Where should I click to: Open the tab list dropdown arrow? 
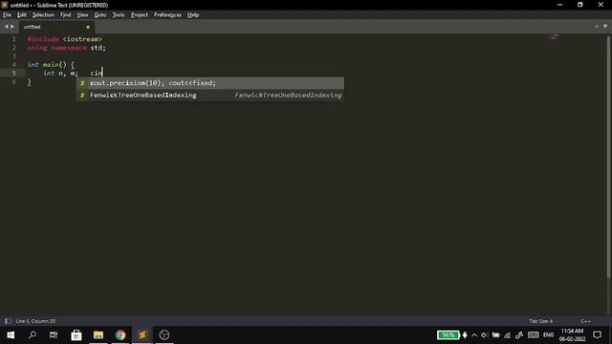[605, 27]
